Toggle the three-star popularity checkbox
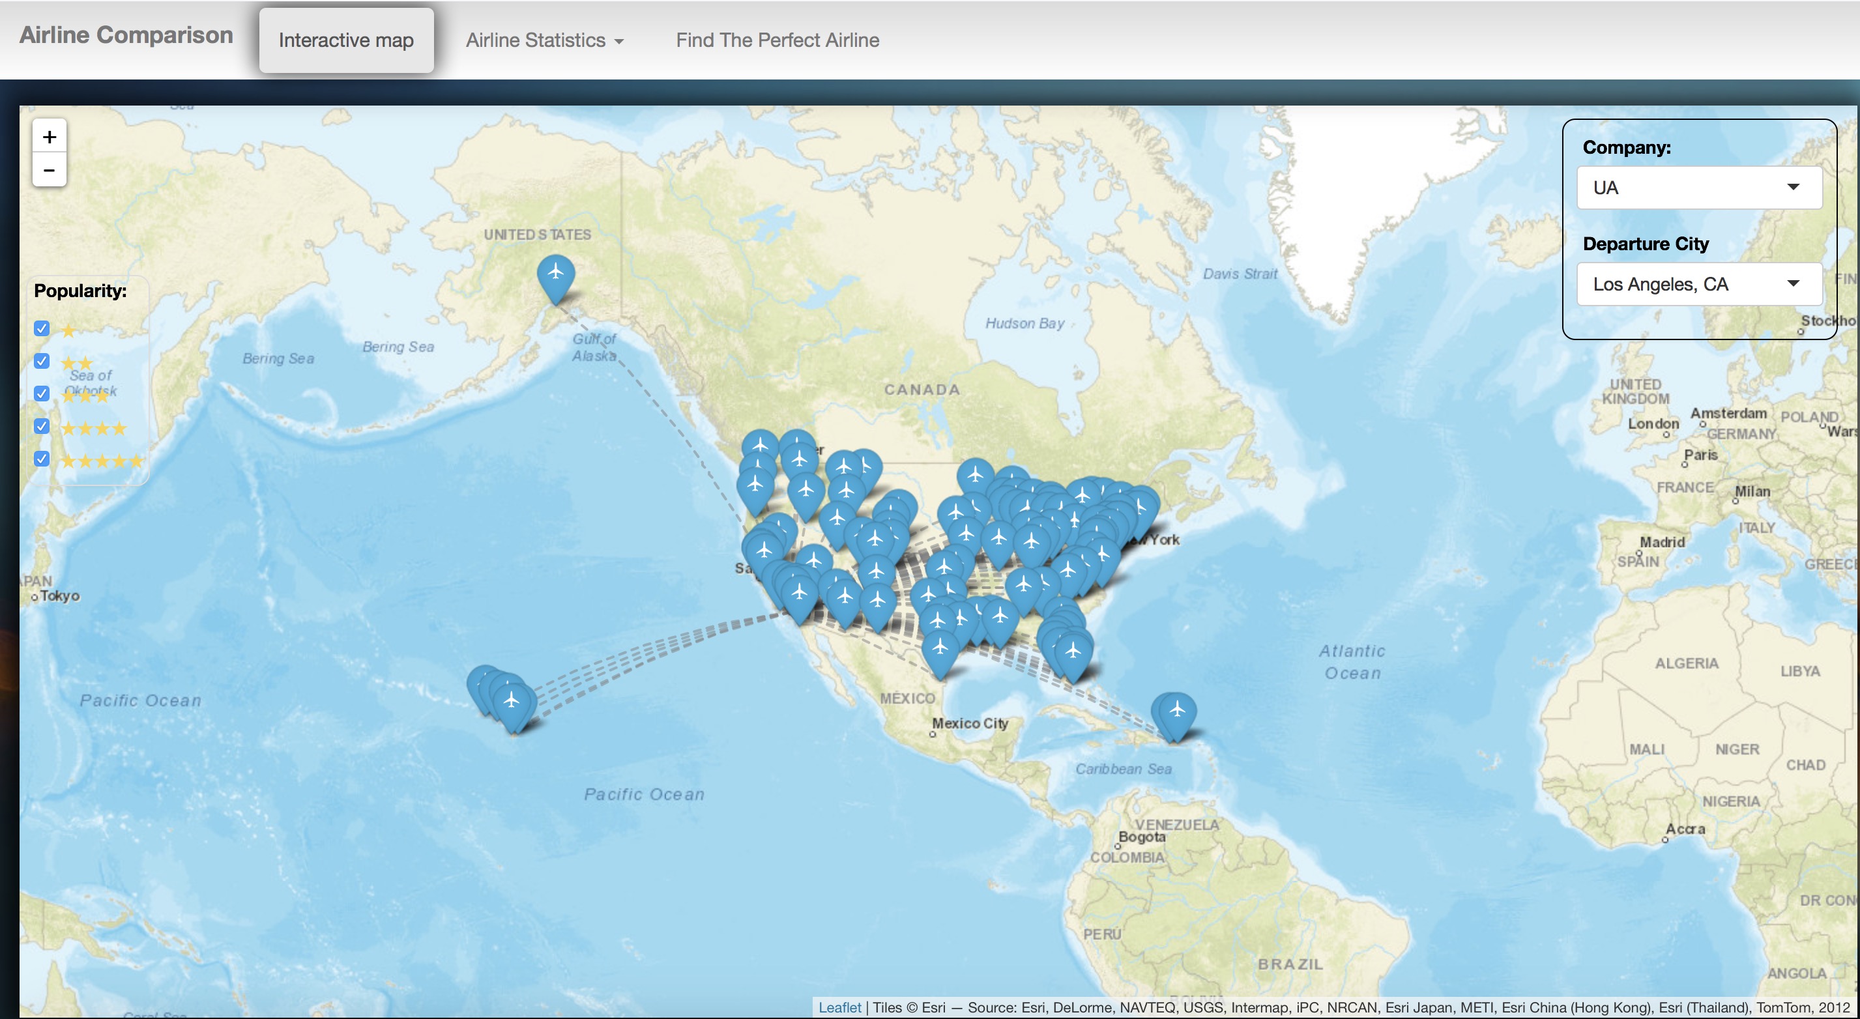This screenshot has height=1019, width=1860. click(42, 394)
